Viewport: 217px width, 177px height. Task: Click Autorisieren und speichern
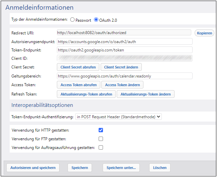pos(32,168)
